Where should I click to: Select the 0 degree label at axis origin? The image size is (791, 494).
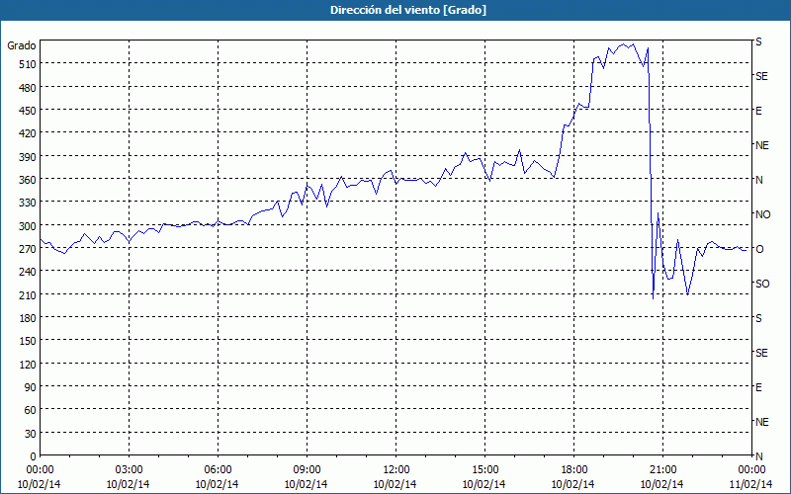point(33,456)
